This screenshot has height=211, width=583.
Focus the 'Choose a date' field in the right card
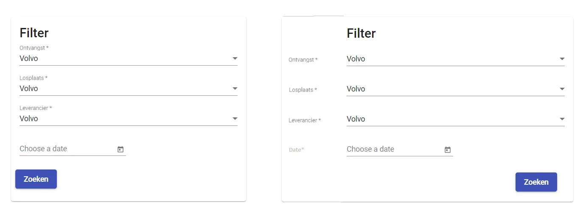coord(390,149)
